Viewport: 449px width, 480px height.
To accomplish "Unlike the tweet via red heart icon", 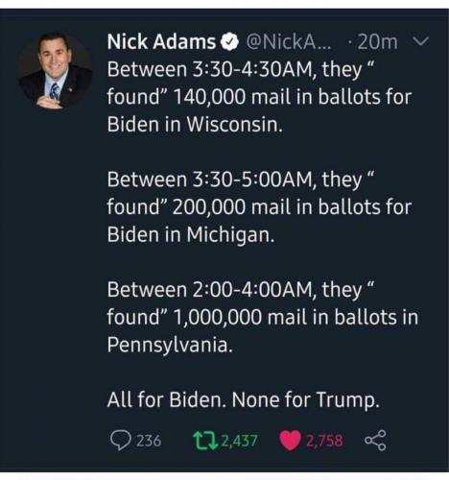I will point(290,441).
